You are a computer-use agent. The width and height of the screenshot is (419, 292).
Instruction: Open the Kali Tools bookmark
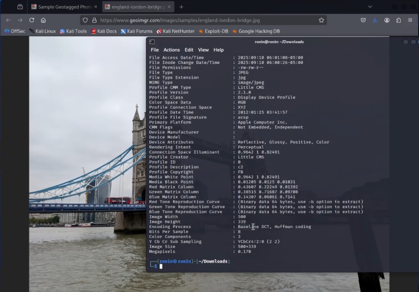[x=73, y=31]
